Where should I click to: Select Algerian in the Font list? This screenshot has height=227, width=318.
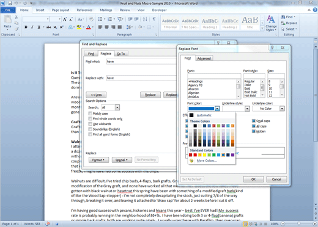[193, 93]
